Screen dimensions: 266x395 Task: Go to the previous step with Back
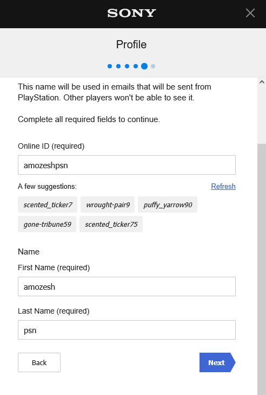[39, 362]
